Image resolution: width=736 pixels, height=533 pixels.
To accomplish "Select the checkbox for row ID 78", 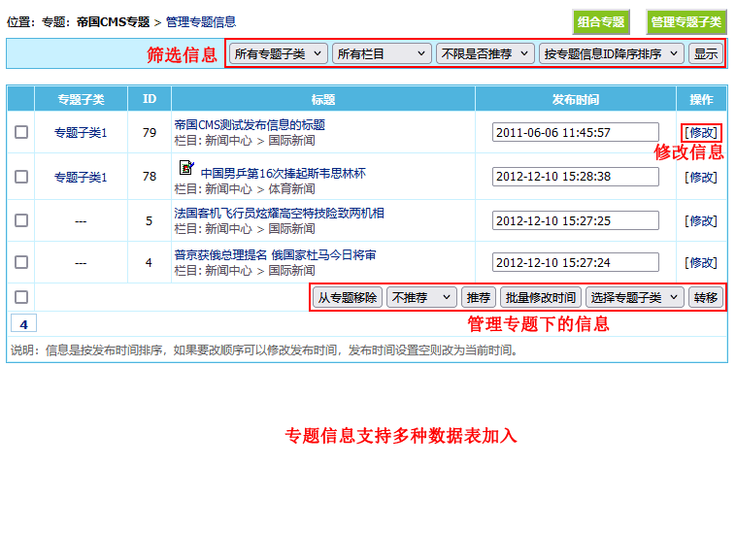I will [x=21, y=177].
